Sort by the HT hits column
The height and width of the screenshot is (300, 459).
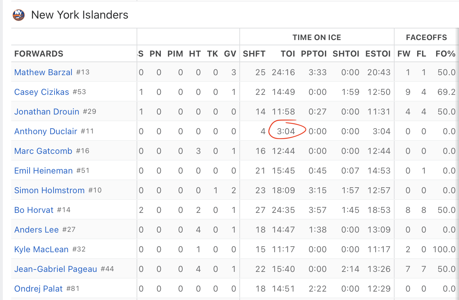195,54
